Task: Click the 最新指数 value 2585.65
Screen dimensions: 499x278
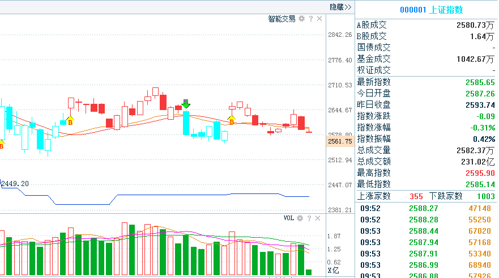Action: point(480,82)
